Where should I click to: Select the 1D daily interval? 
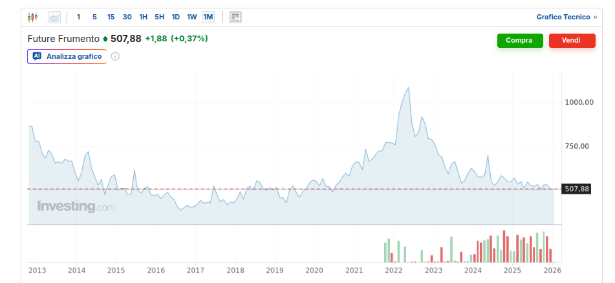(175, 17)
